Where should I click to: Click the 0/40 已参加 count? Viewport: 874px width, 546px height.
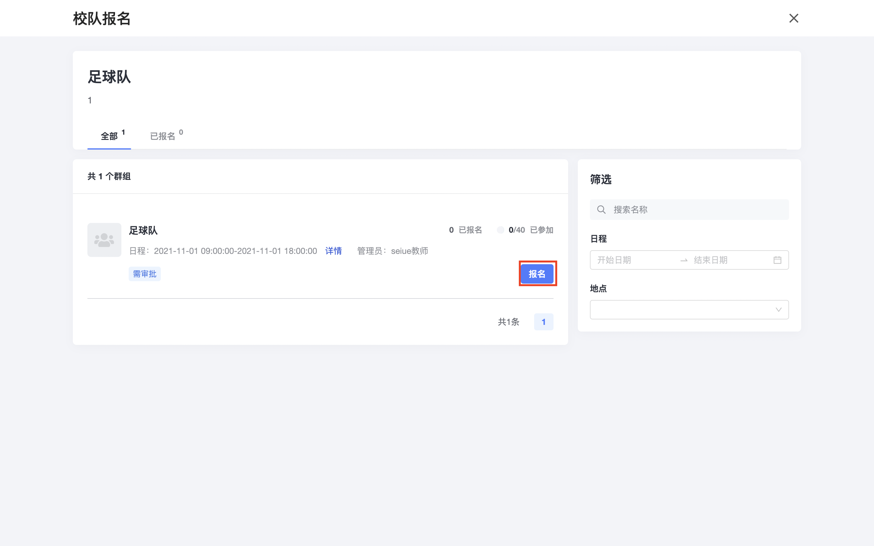(x=531, y=230)
